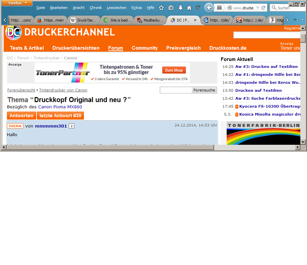Open the list all tabs dropdown

(x=302, y=20)
